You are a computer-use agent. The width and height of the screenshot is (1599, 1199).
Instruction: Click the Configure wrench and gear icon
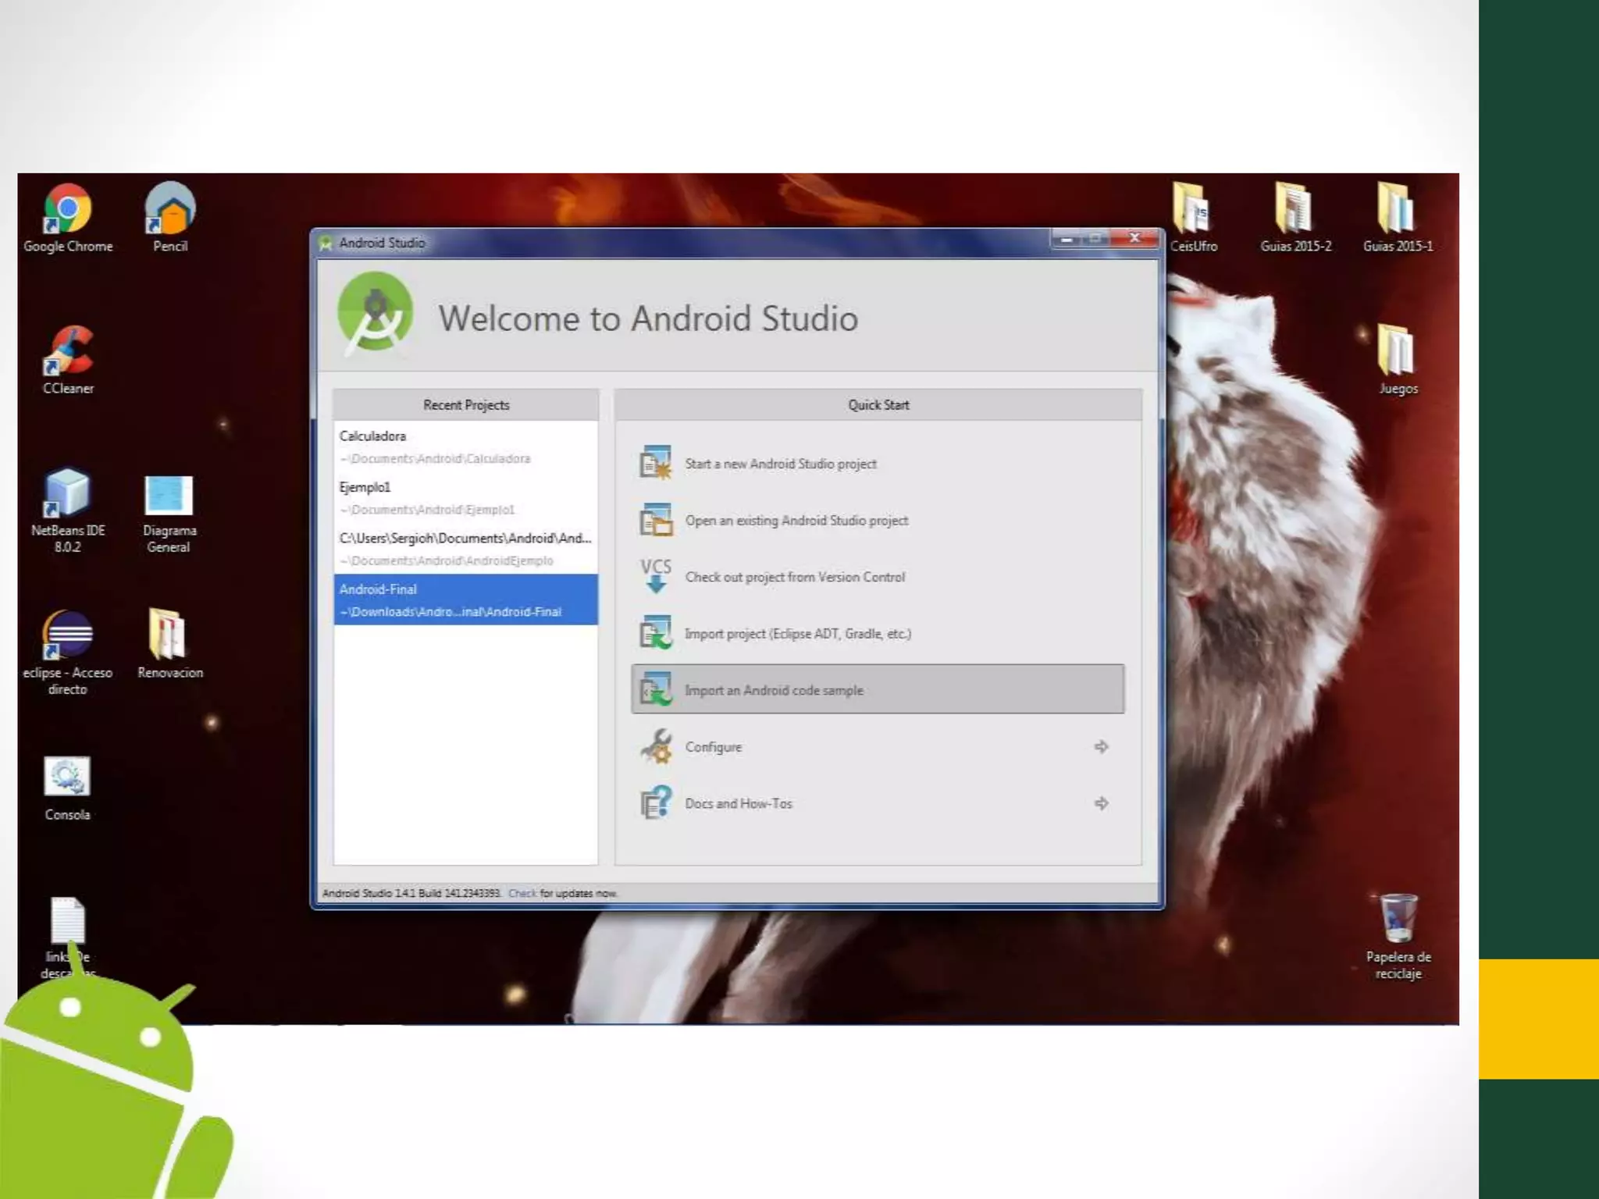656,746
